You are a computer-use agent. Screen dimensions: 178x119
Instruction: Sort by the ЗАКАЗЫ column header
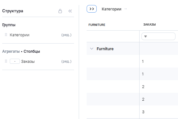[x=149, y=25]
